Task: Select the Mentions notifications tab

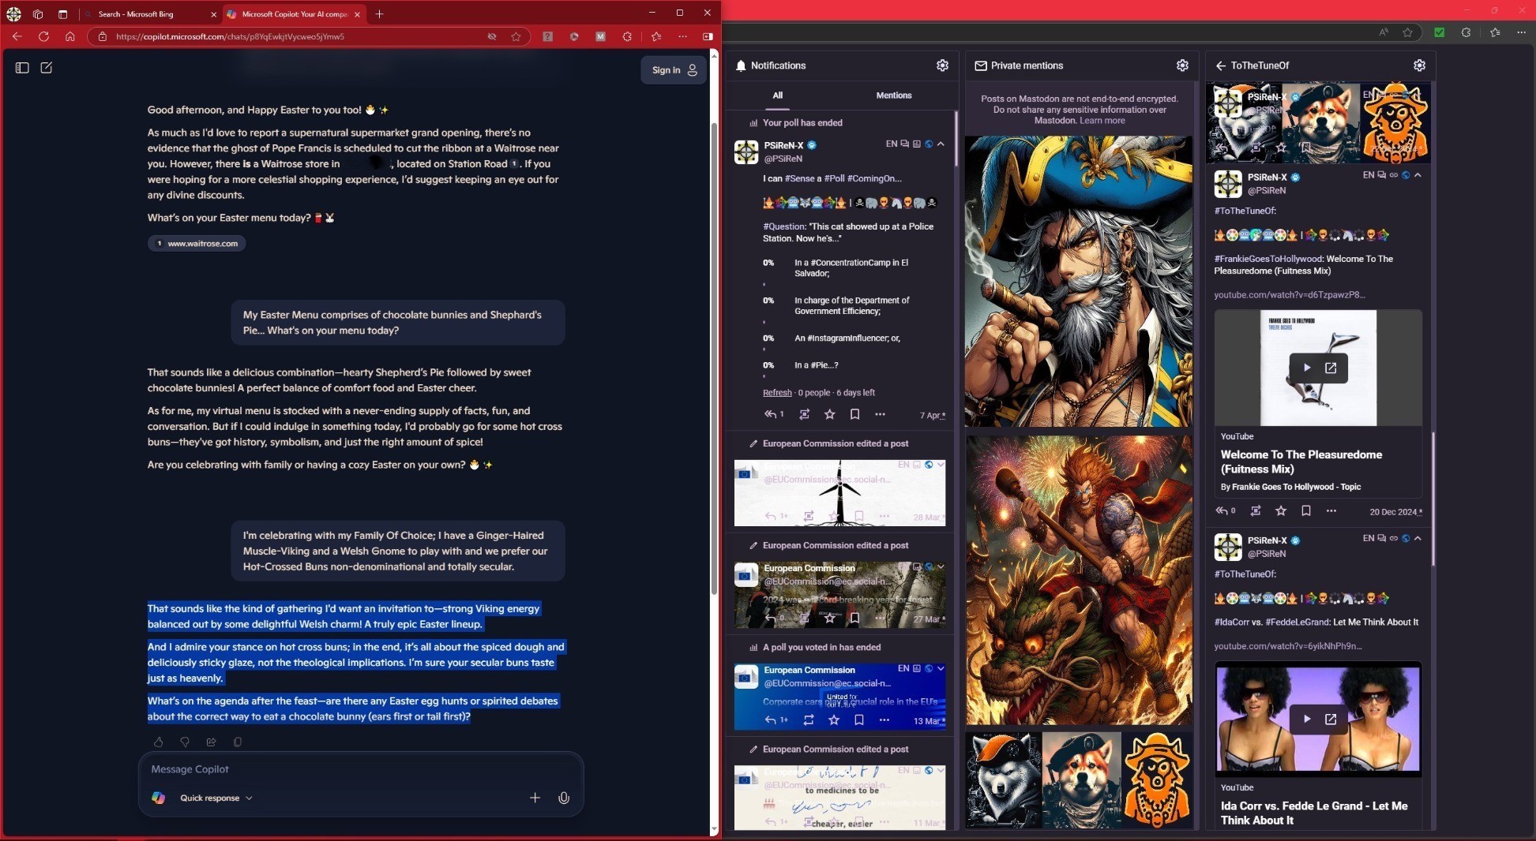Action: [894, 95]
